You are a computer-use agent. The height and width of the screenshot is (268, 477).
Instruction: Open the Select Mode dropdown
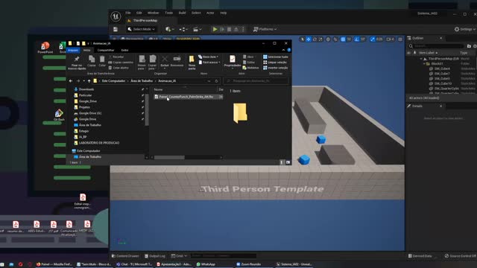point(142,29)
